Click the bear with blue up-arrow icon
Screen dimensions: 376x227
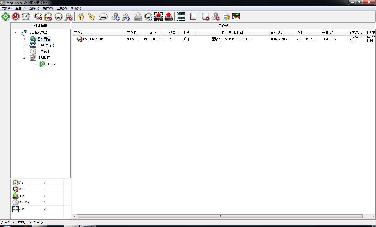coord(148,16)
